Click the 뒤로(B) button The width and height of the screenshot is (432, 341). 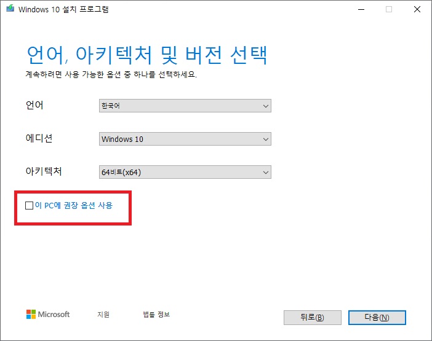click(313, 318)
